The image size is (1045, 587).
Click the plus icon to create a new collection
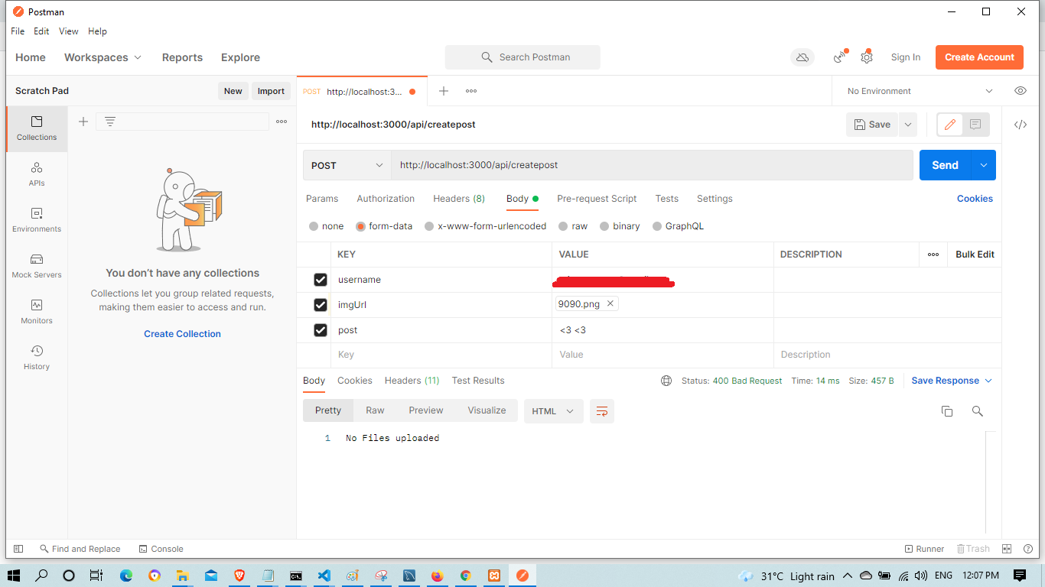click(x=83, y=122)
